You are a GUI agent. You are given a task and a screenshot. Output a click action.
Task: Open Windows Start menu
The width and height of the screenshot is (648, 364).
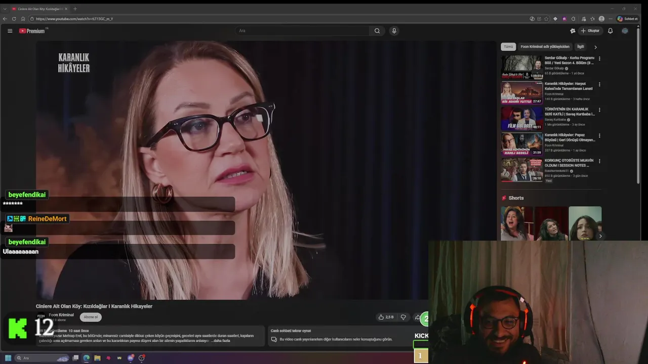click(x=8, y=358)
